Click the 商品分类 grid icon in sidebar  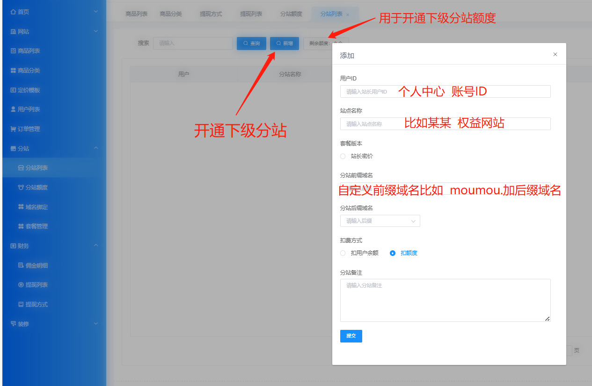[x=13, y=71]
